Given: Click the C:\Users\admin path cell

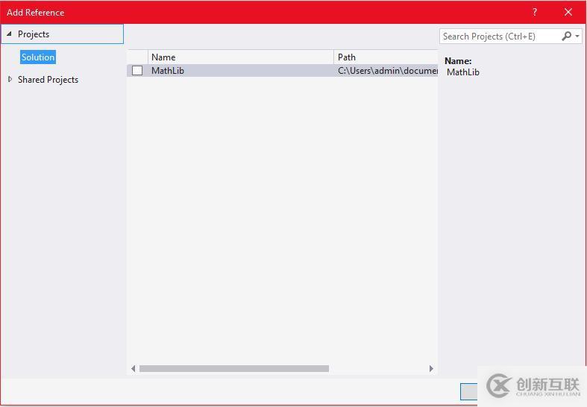Looking at the screenshot, I should pos(387,70).
